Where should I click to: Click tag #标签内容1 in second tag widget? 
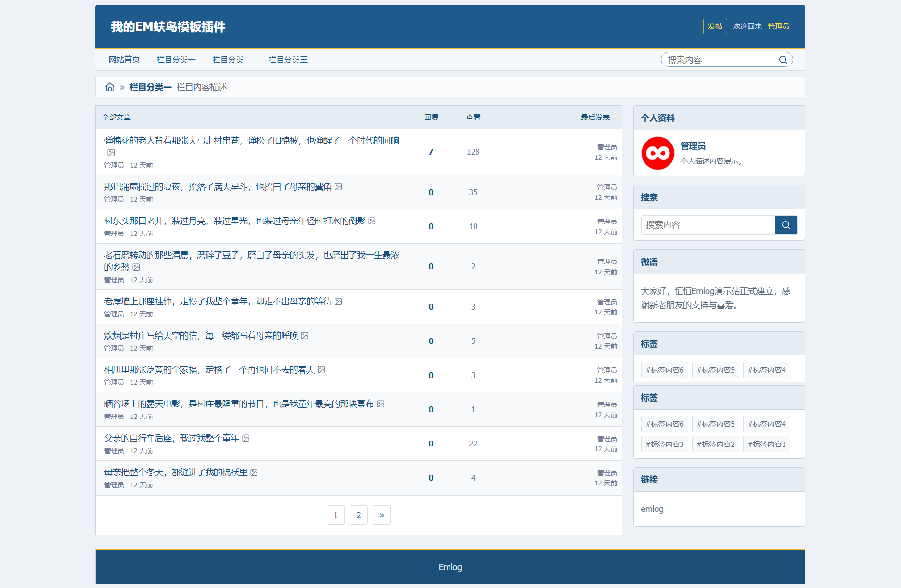[767, 444]
